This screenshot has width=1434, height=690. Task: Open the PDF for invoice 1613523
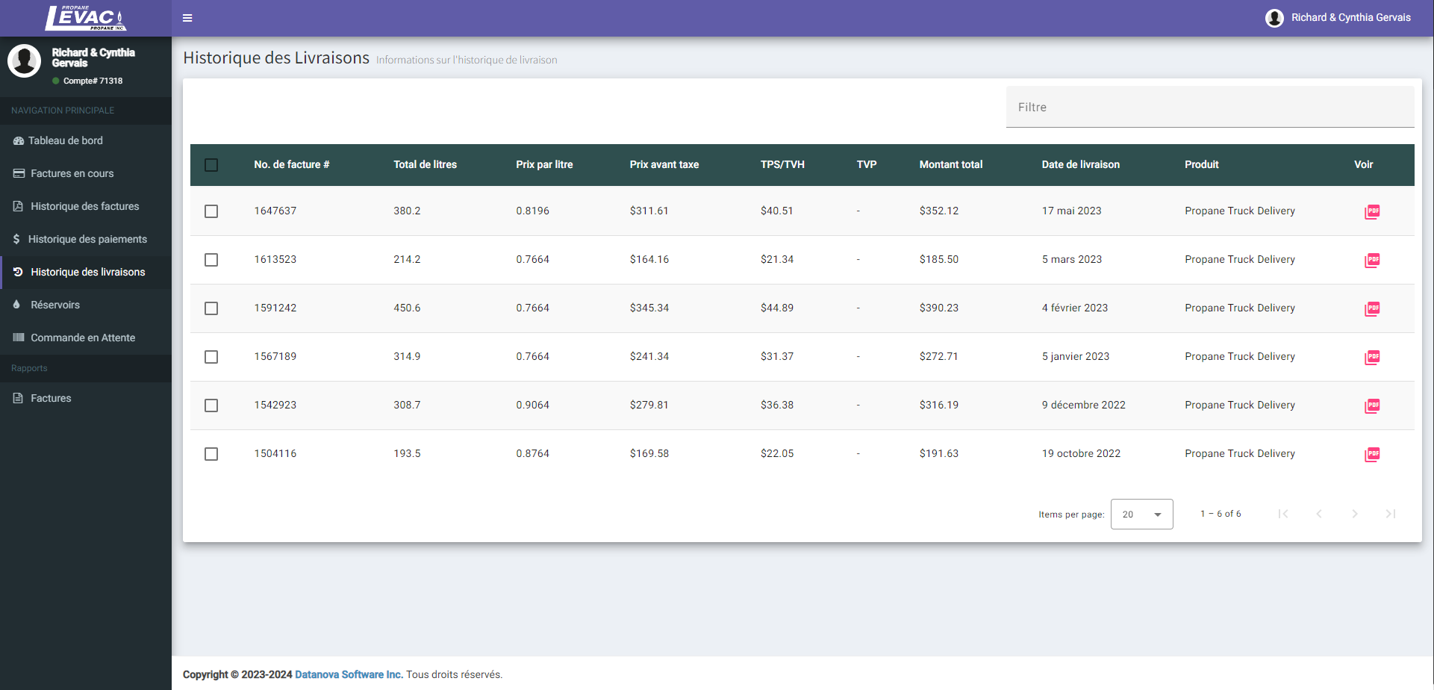[x=1372, y=260]
